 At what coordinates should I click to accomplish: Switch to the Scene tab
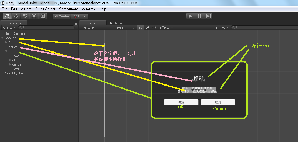coord(93,23)
